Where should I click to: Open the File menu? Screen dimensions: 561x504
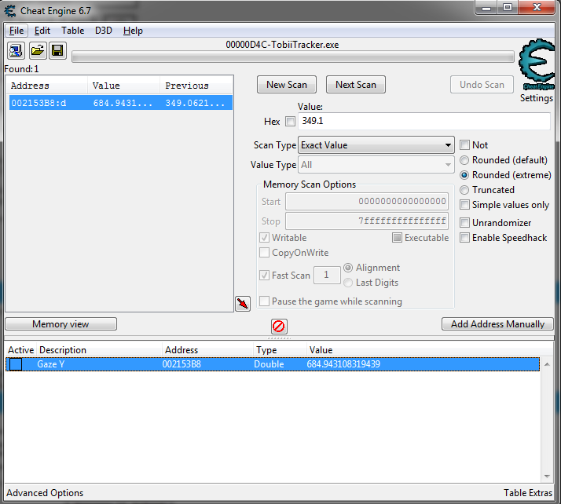click(16, 31)
